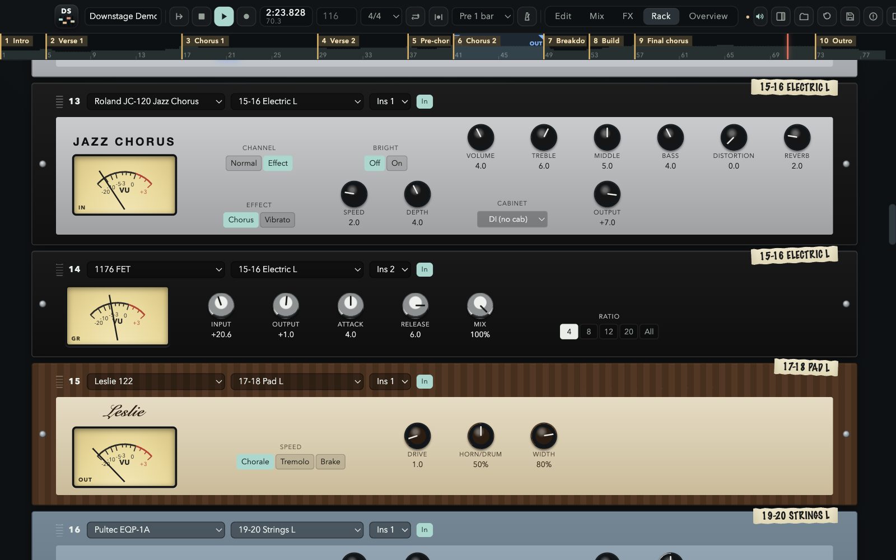Turn Bright On for Jazz Chorus

(x=396, y=163)
